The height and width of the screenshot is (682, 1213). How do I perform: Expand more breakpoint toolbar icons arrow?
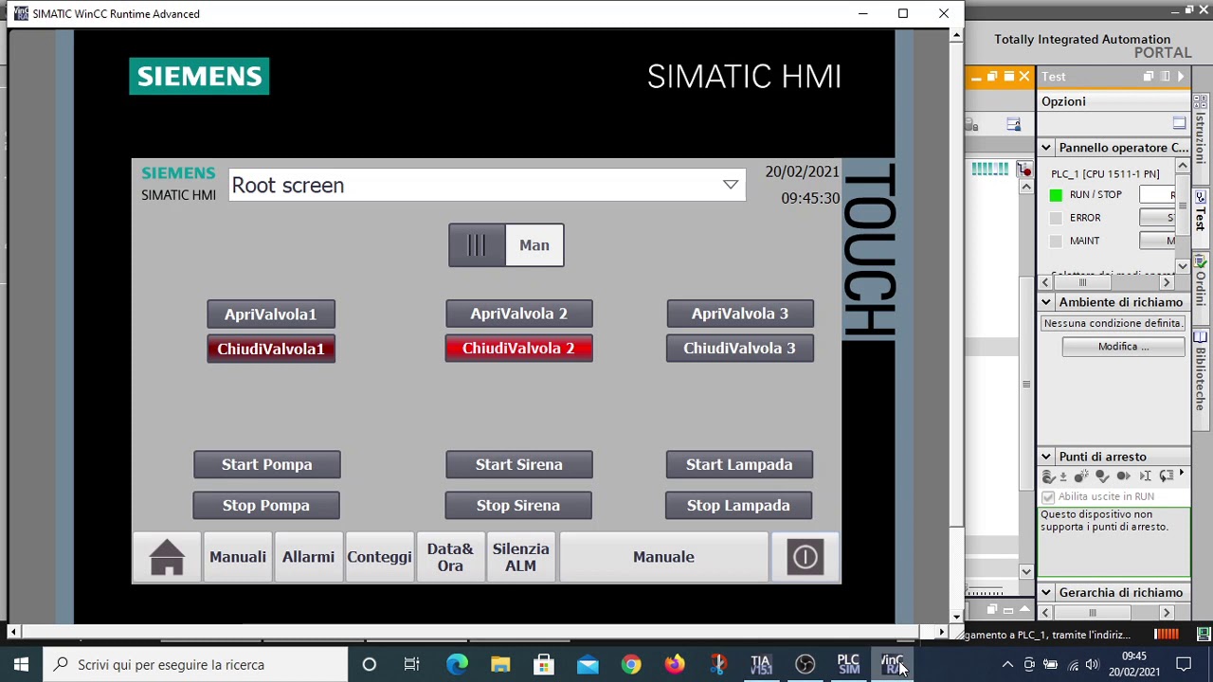coord(1182,473)
